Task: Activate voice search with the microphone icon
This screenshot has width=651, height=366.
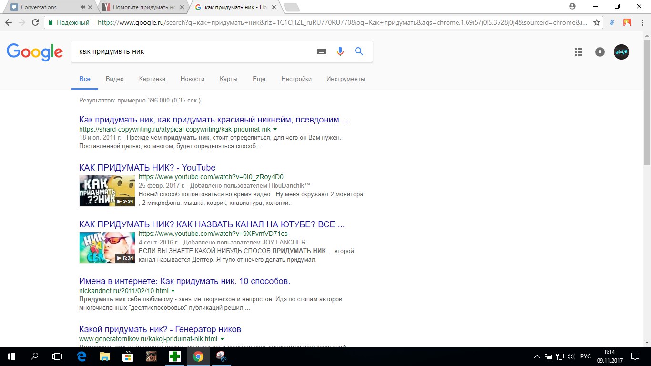Action: [340, 51]
